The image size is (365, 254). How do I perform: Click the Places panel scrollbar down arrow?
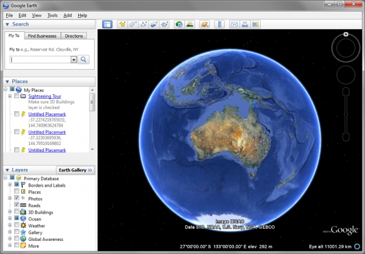[92, 149]
